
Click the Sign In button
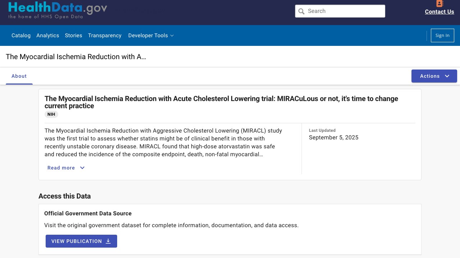tap(442, 35)
